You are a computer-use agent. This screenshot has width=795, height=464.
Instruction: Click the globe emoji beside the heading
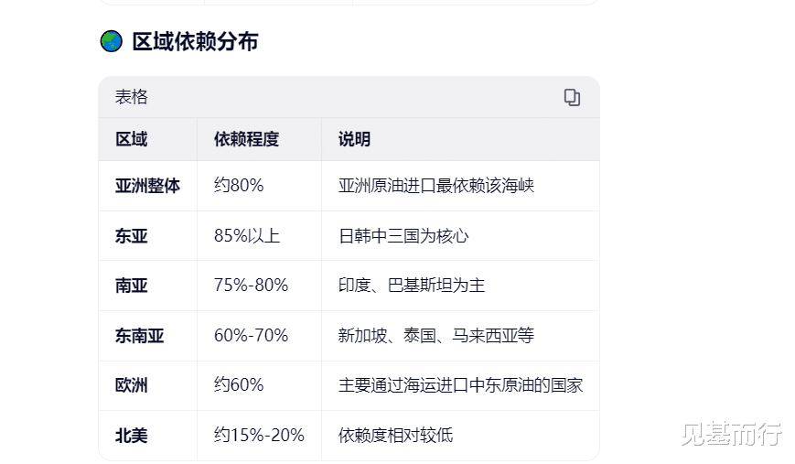[111, 41]
